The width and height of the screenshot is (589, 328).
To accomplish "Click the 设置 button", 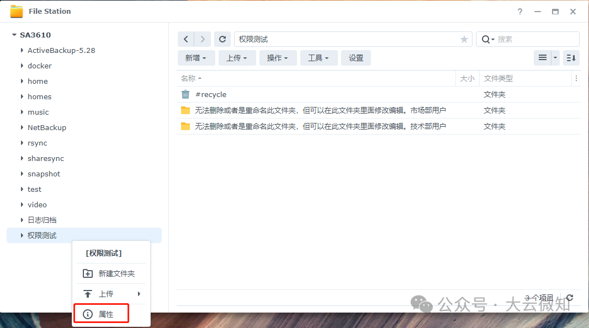I will pos(356,57).
